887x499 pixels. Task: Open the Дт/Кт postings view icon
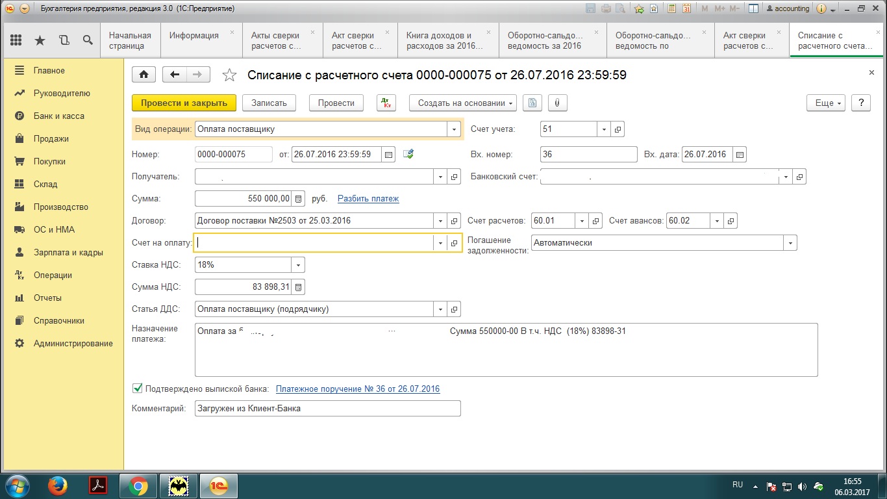pos(386,103)
